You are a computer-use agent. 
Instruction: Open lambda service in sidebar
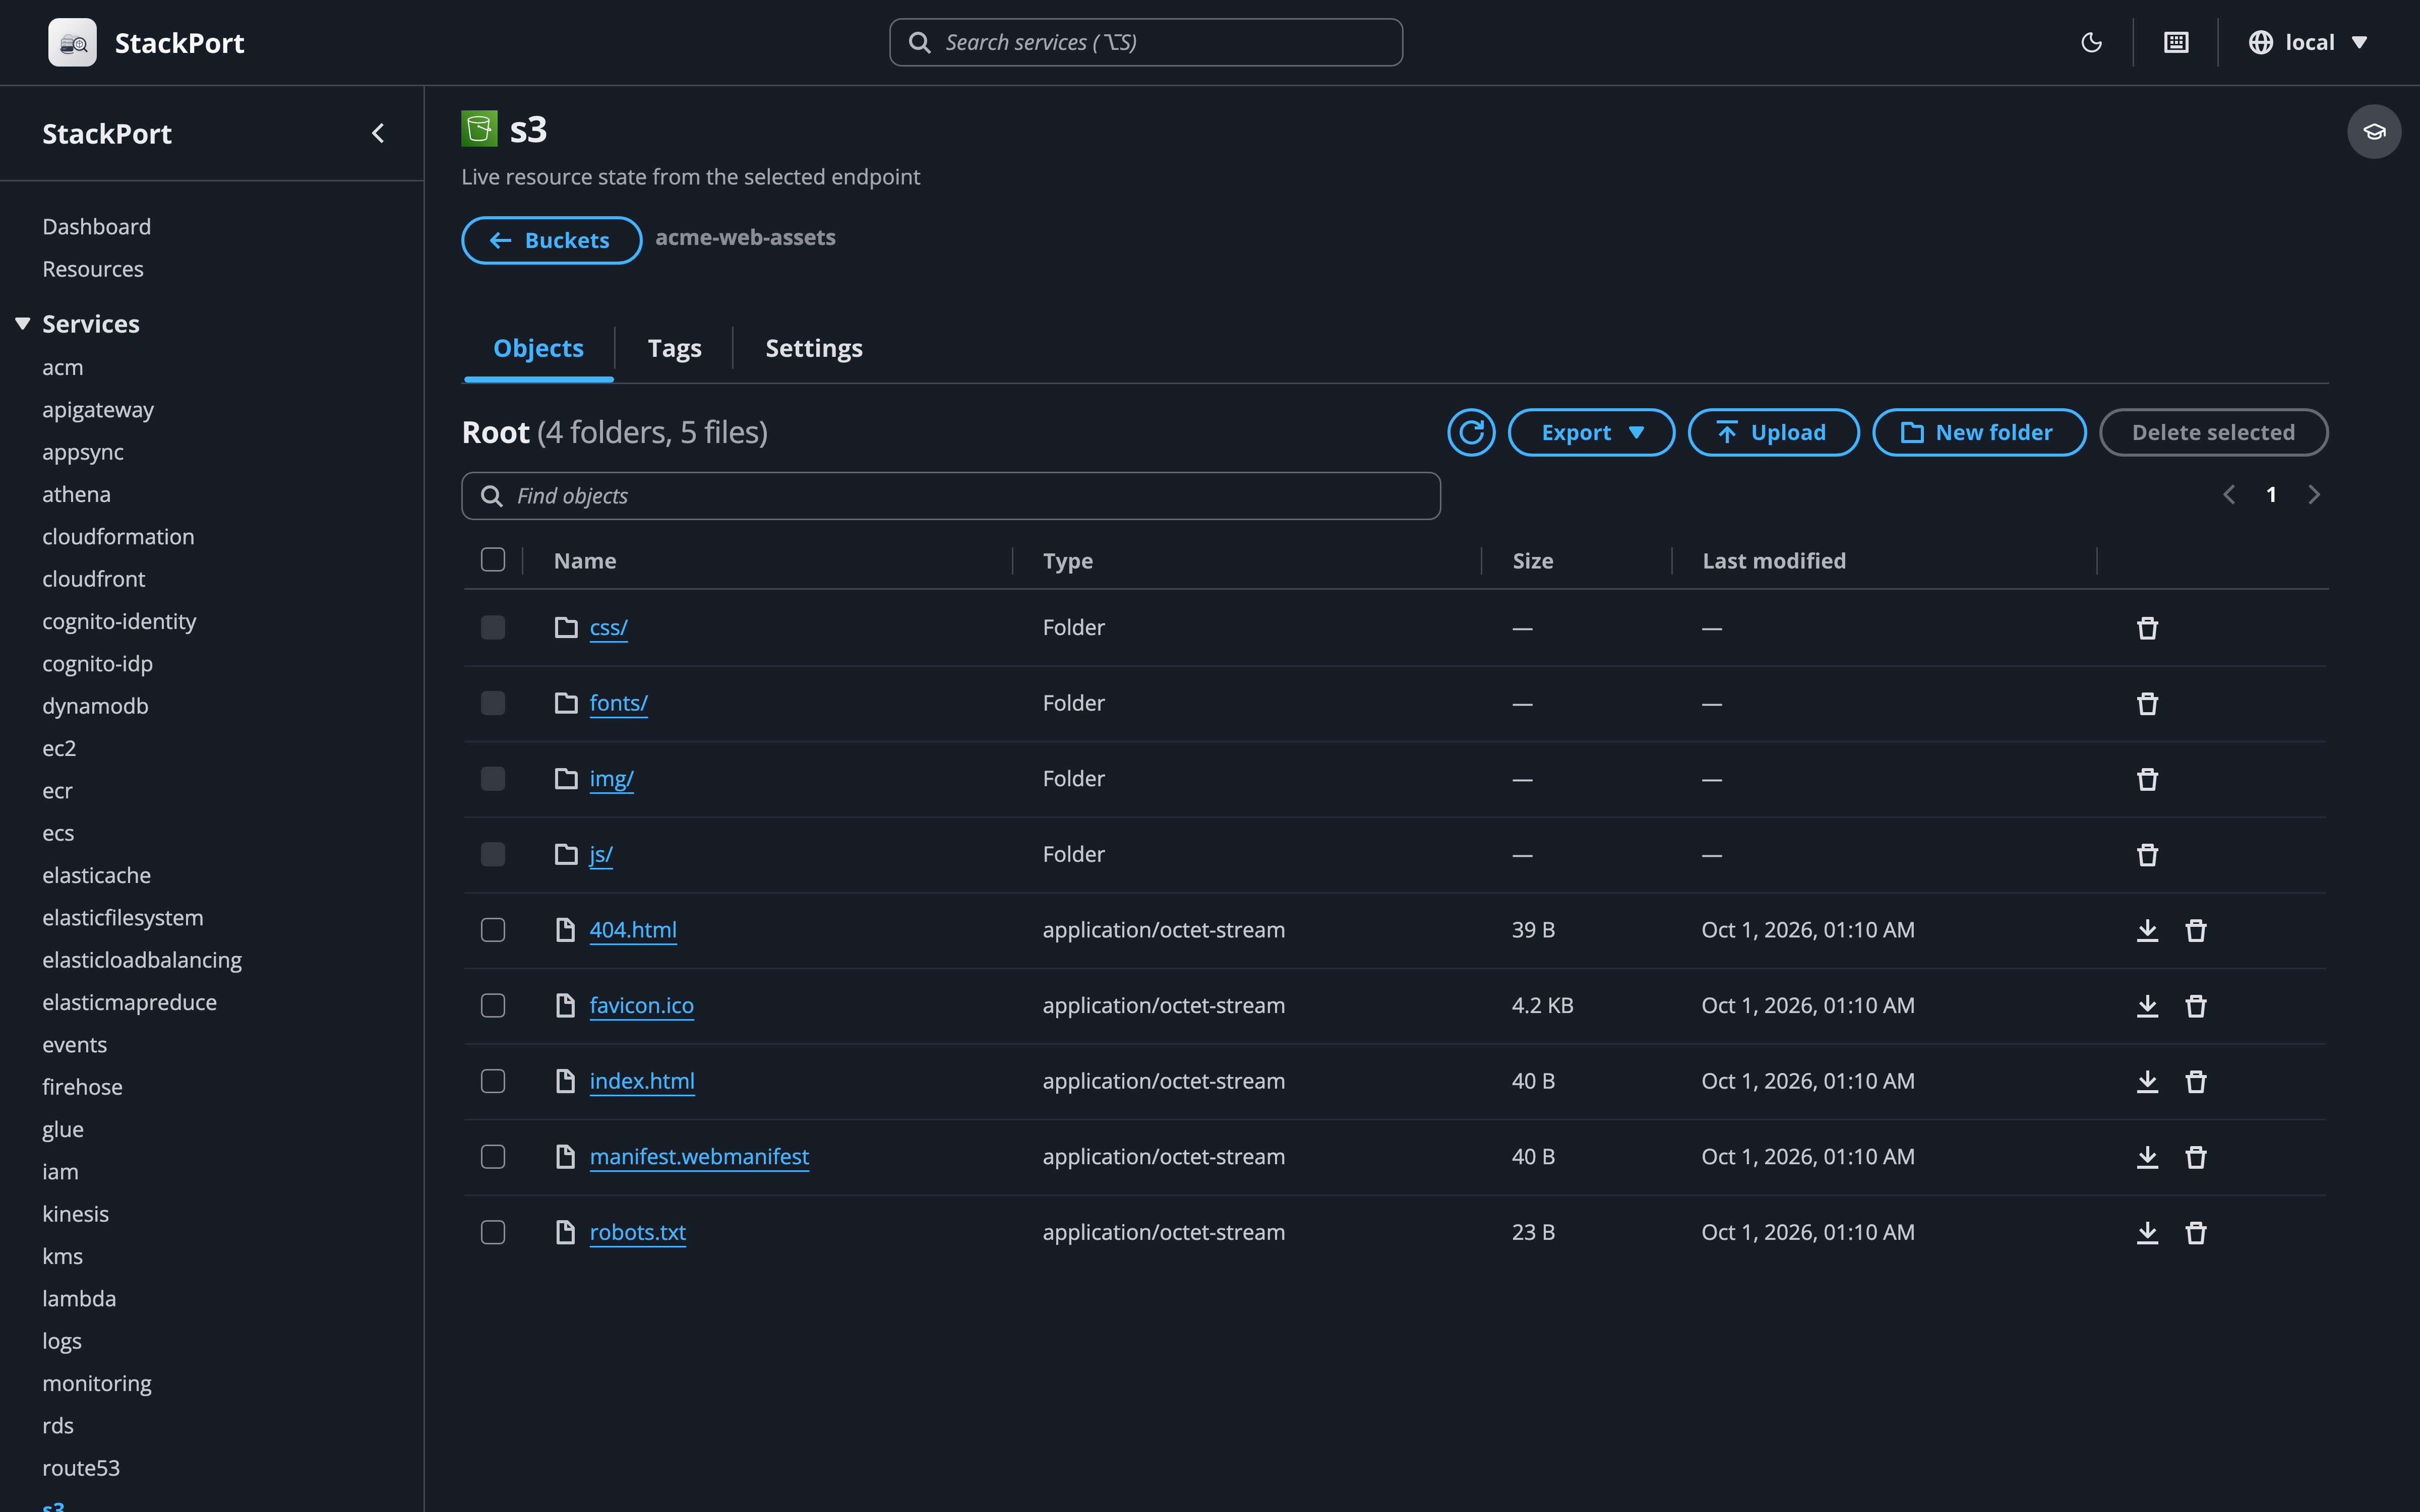(79, 1298)
